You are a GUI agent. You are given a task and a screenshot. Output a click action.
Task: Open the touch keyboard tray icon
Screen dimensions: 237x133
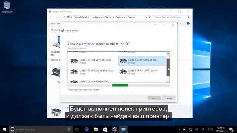coord(210,129)
